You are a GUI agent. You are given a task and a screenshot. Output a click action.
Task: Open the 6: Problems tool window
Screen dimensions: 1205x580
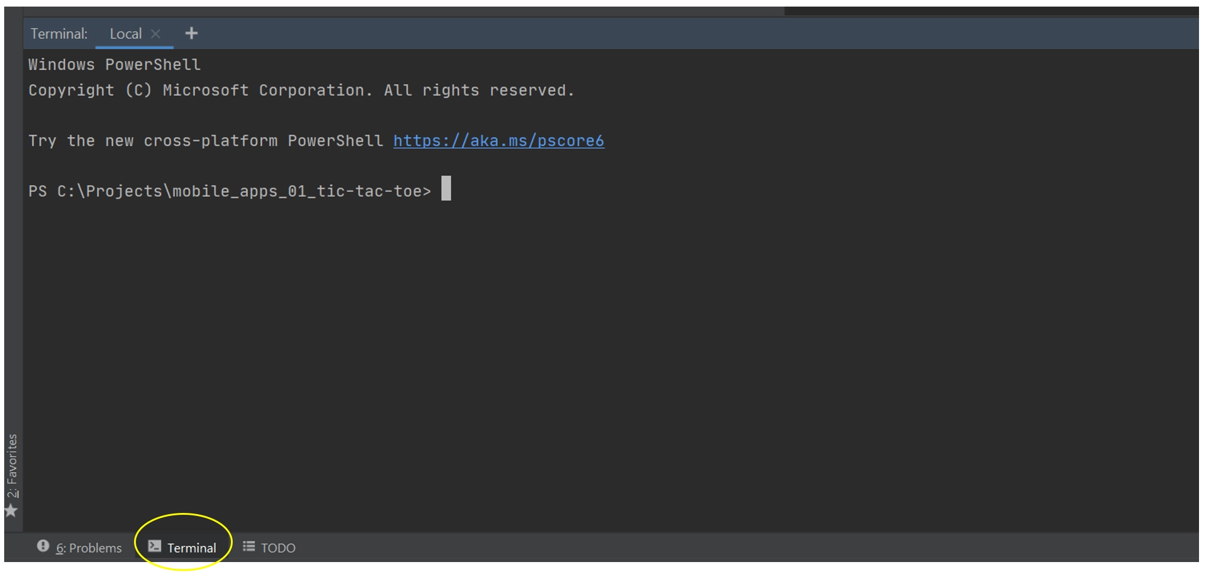click(89, 548)
